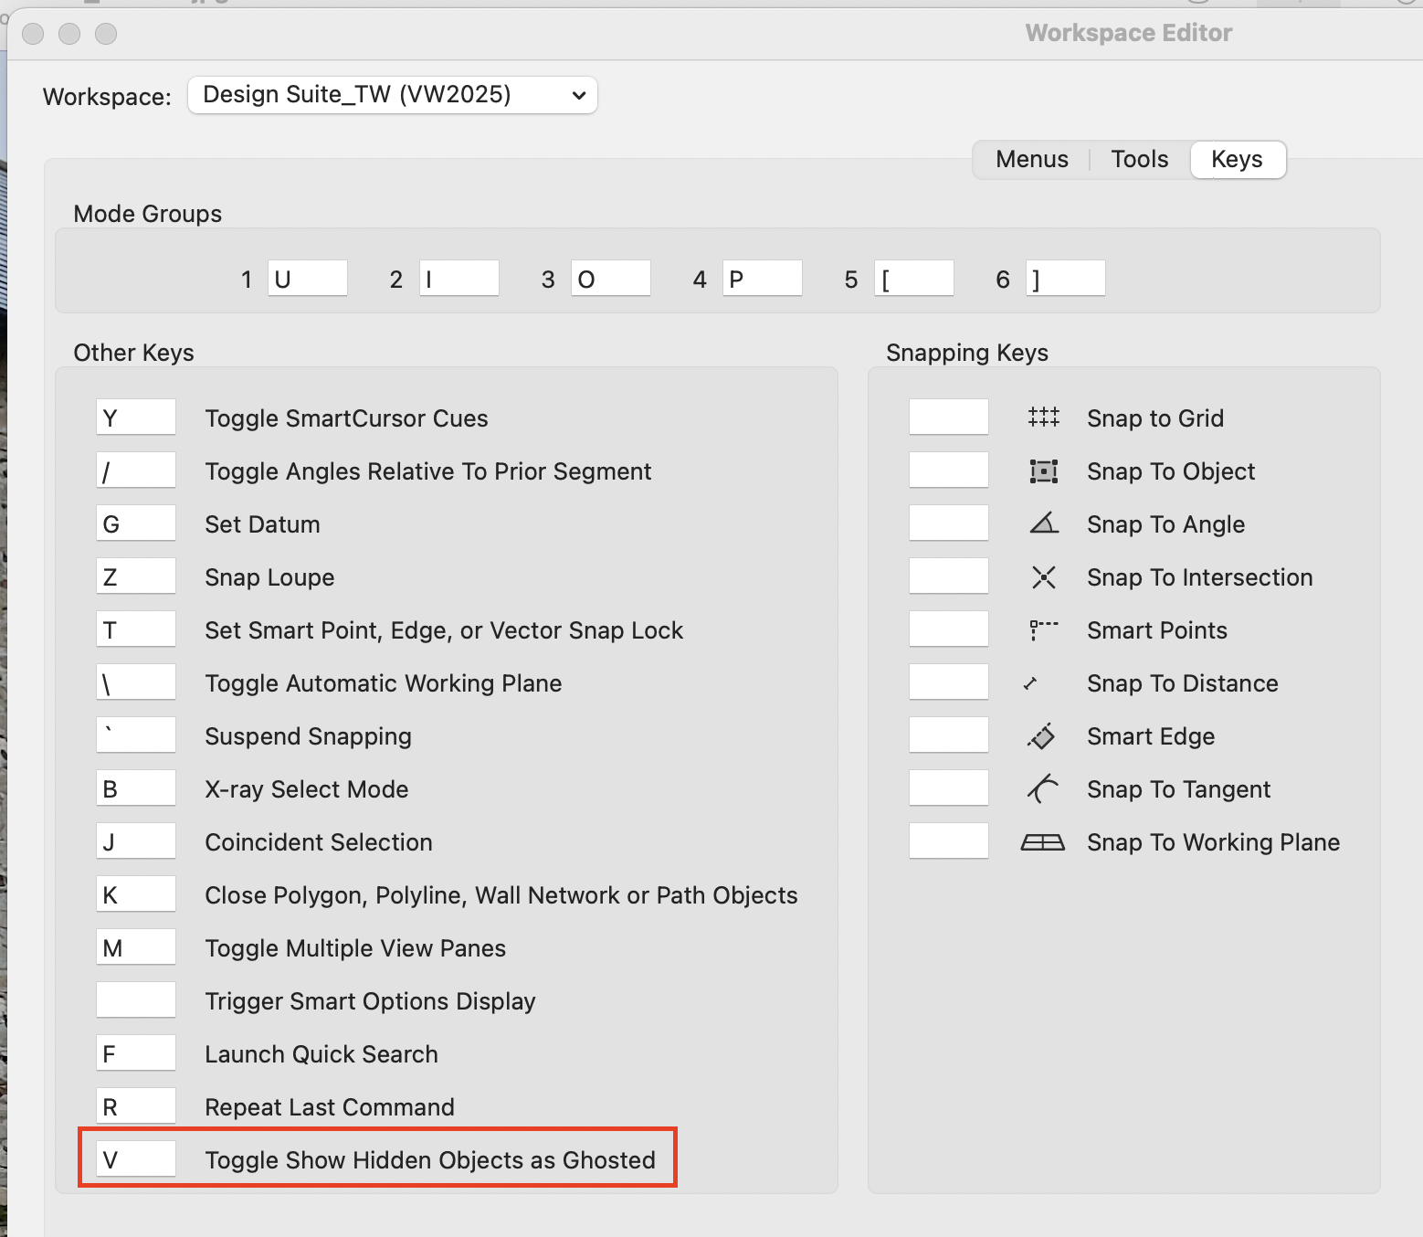
Task: Click the Snap to Grid icon
Action: [x=1044, y=418]
